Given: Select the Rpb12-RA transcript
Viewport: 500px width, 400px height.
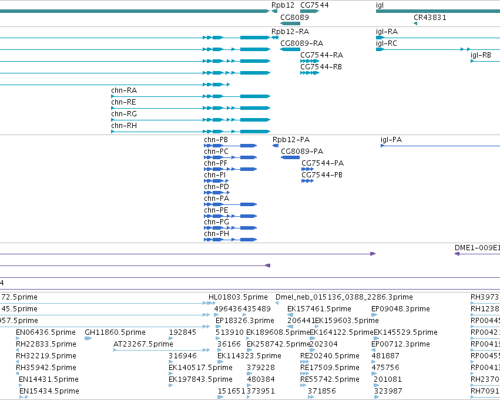Looking at the screenshot, I should [x=274, y=38].
